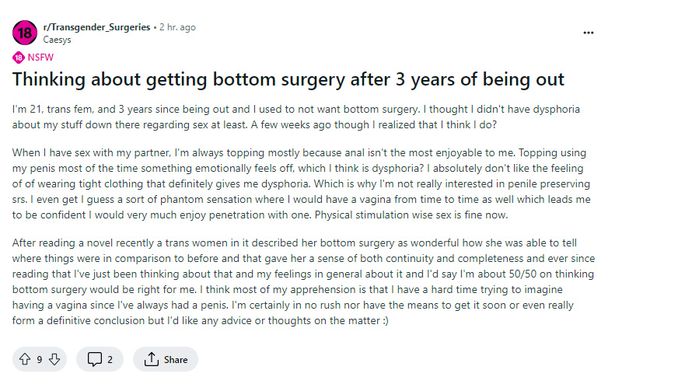Click the comment count number 2

pyautogui.click(x=110, y=359)
